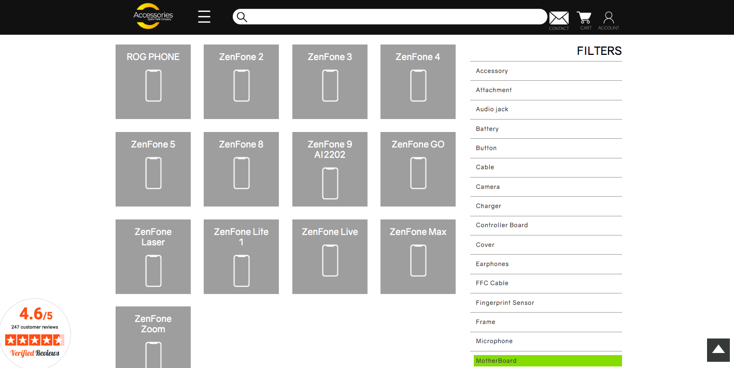Image resolution: width=734 pixels, height=368 pixels.
Task: Filter by Controller Board
Action: point(546,225)
